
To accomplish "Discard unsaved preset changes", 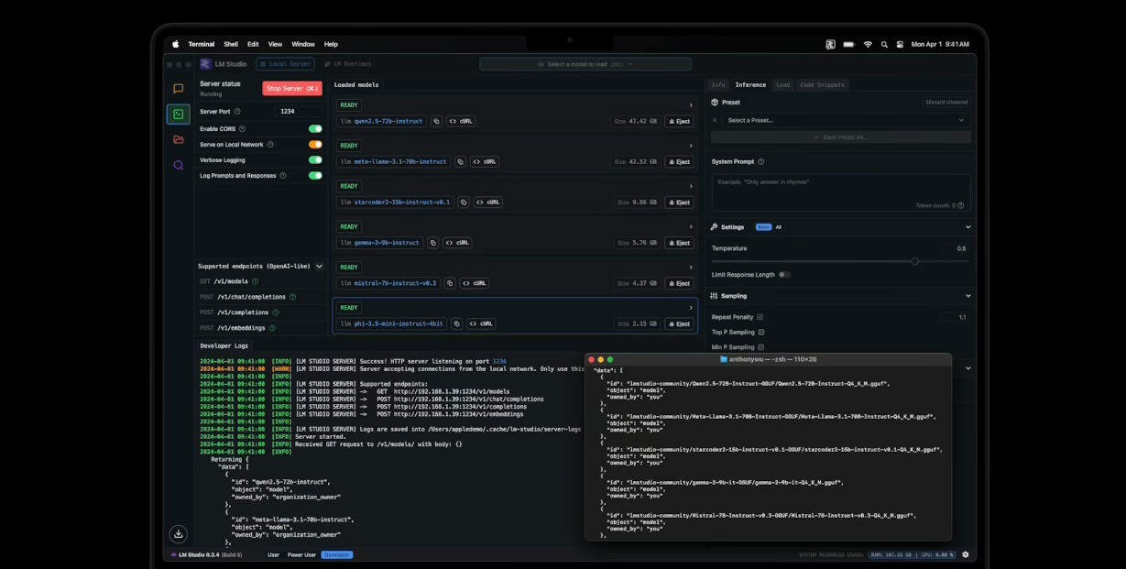I will [946, 102].
